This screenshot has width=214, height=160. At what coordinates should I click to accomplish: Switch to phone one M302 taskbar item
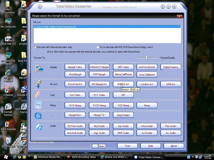[115, 157]
